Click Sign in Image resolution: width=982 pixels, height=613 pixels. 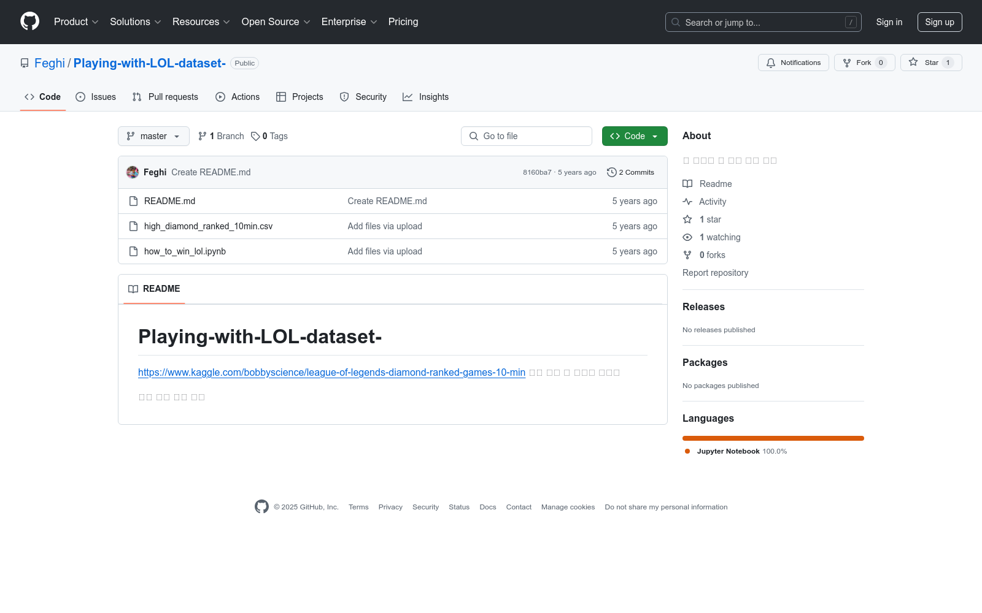pos(889,22)
